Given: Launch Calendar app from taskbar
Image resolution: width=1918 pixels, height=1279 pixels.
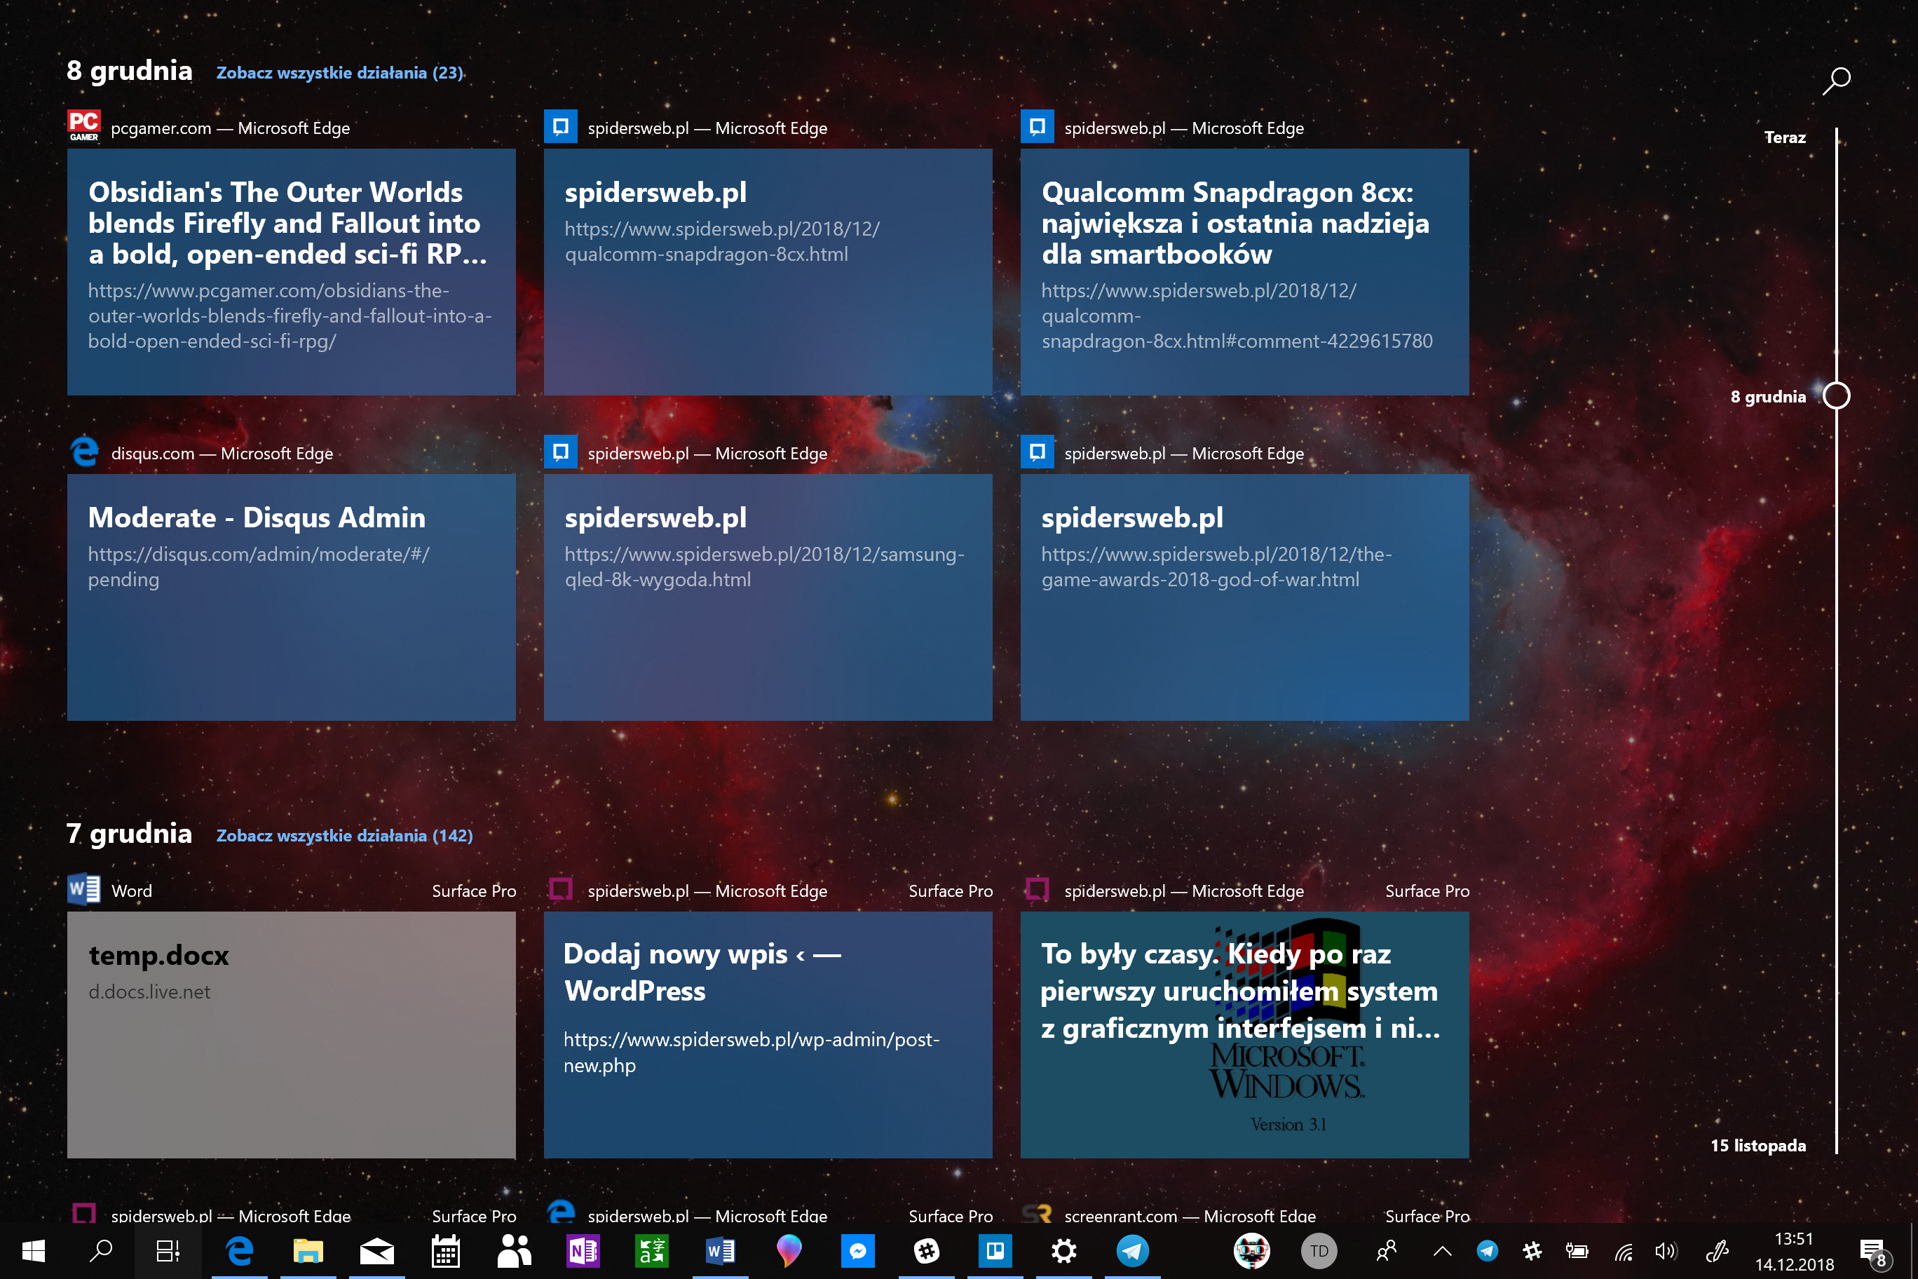Looking at the screenshot, I should [x=445, y=1250].
